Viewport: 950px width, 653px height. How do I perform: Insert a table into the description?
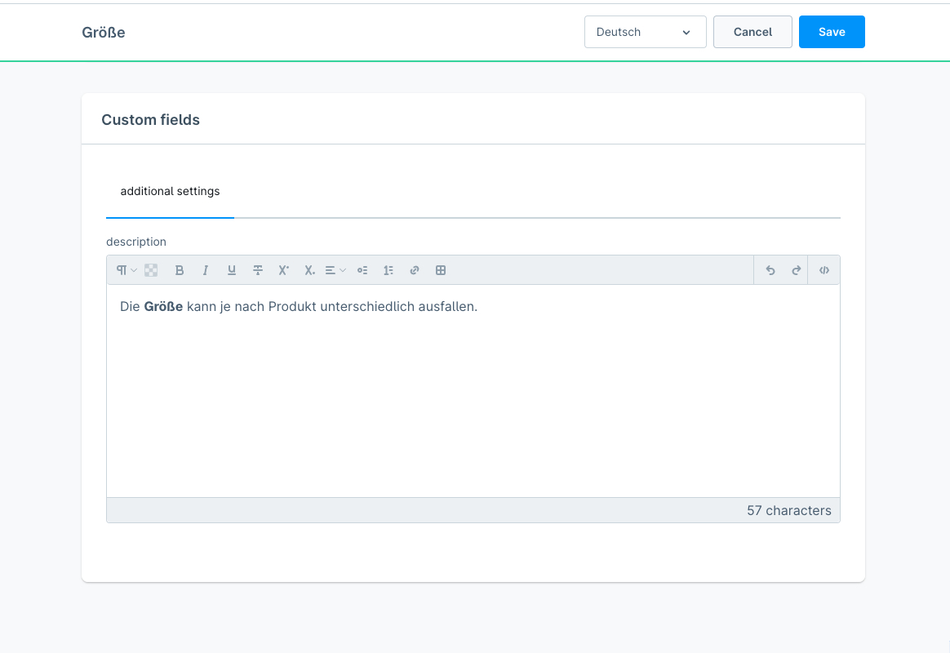click(441, 270)
